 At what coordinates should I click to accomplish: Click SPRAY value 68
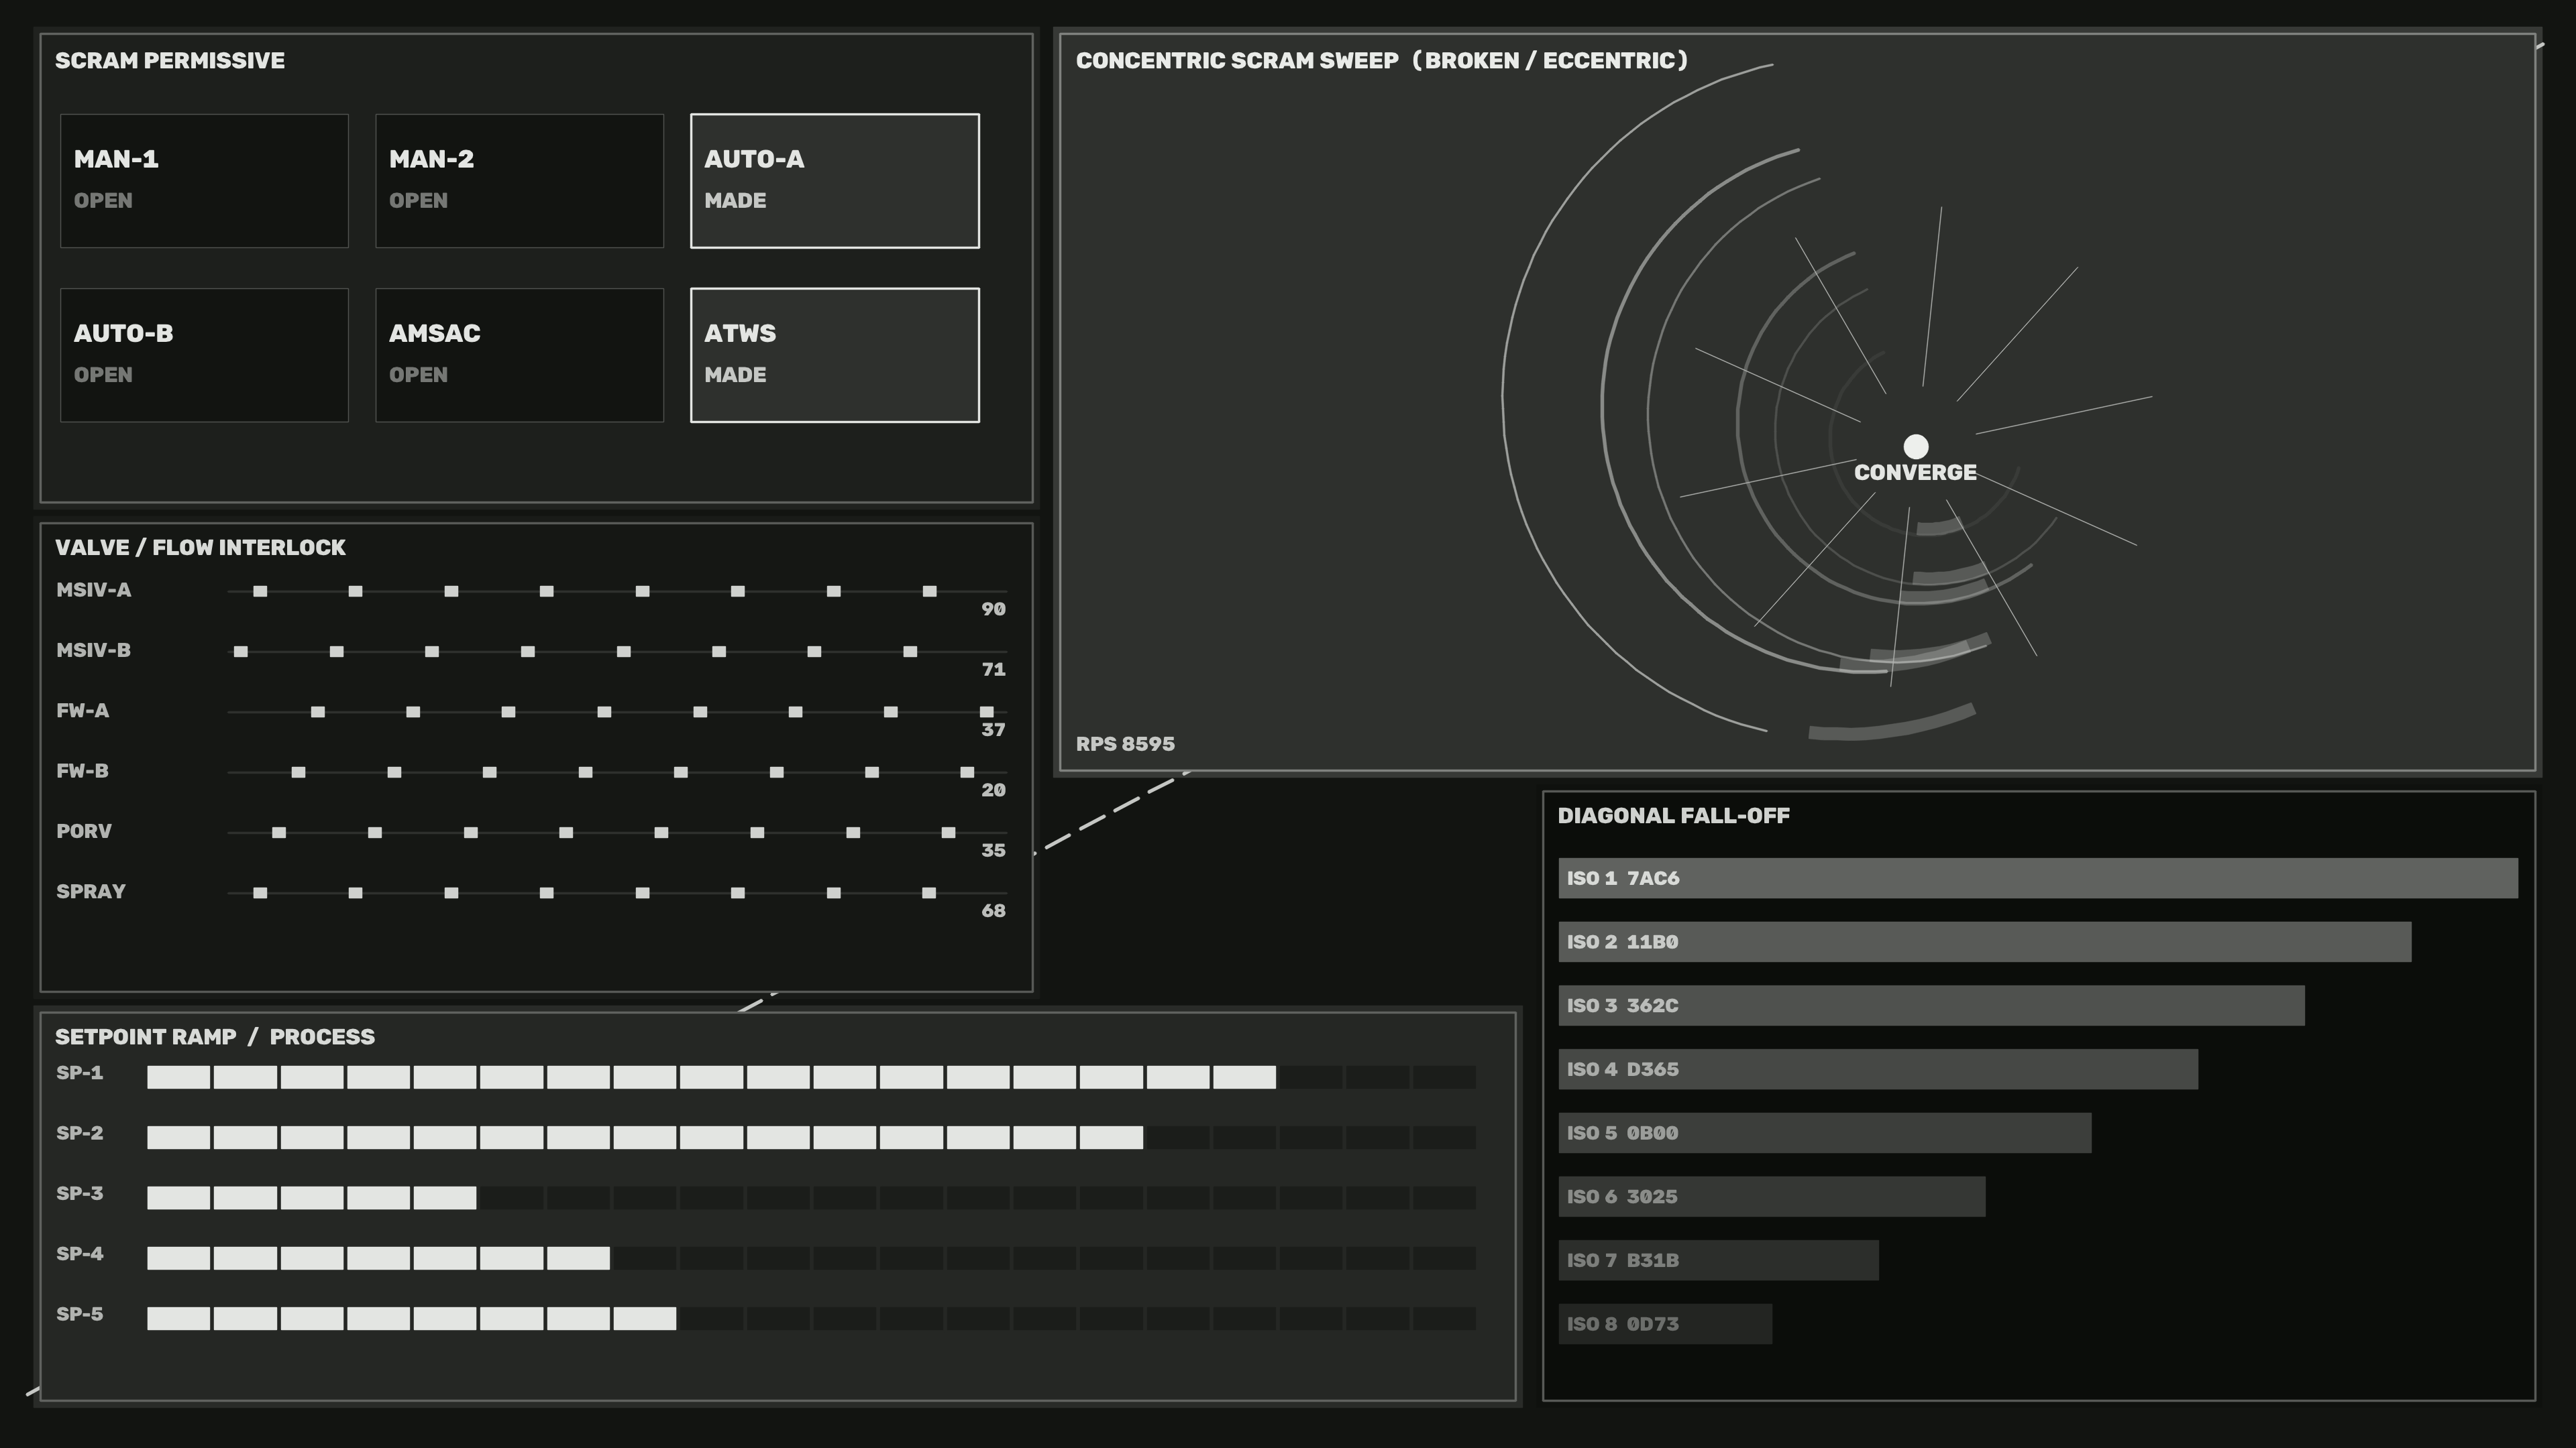[993, 910]
